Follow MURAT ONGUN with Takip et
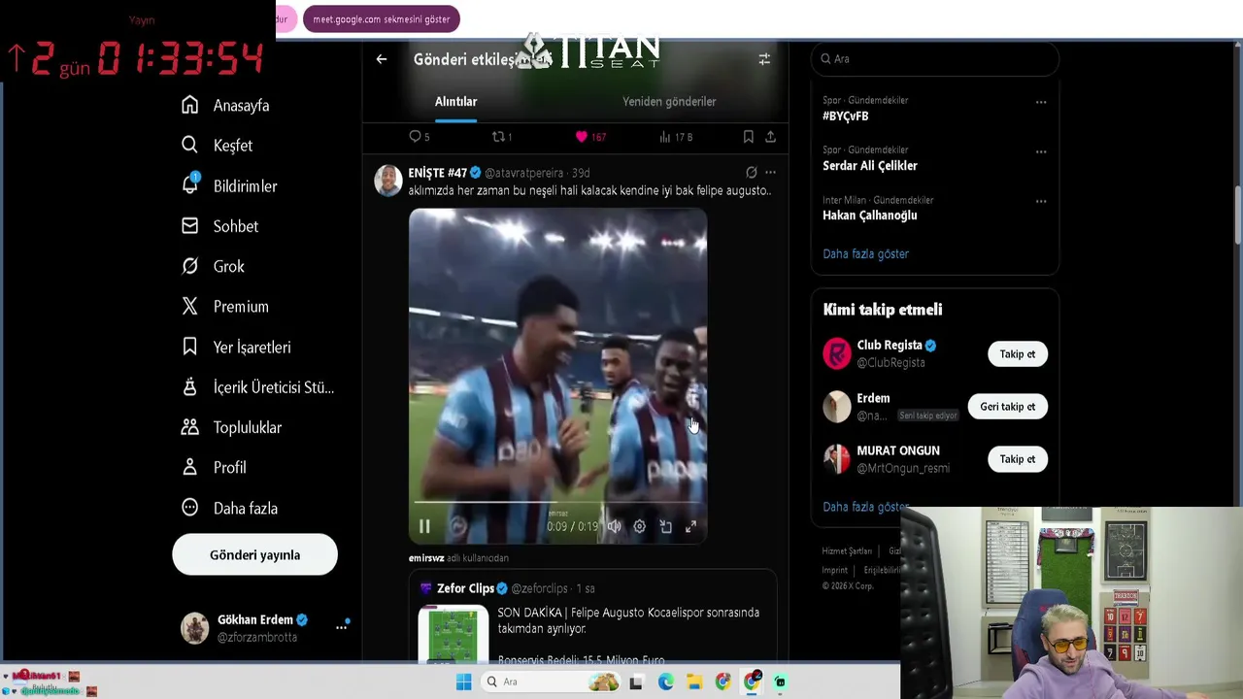 coord(1017,459)
